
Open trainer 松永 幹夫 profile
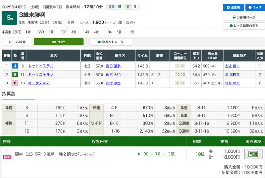234,83
